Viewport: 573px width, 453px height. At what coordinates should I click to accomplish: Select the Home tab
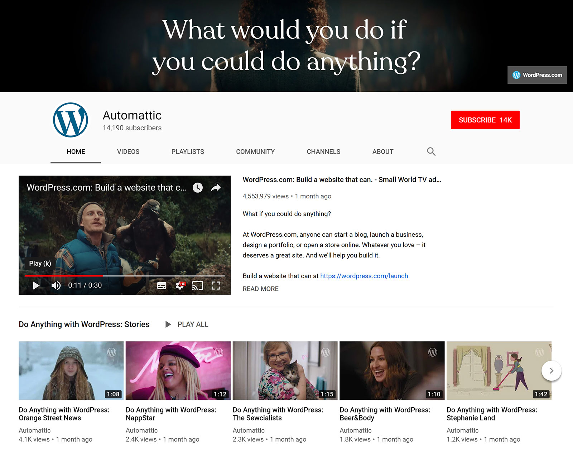coord(76,151)
